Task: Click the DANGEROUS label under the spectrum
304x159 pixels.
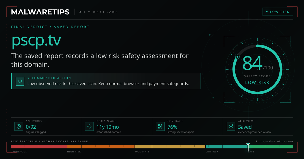Action: click(19, 152)
